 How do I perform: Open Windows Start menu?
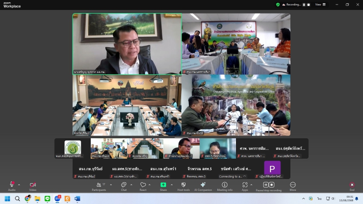pyautogui.click(x=7, y=199)
